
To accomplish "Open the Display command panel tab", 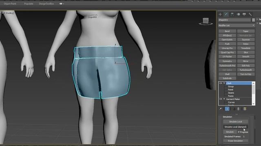I will pyautogui.click(x=244, y=15).
